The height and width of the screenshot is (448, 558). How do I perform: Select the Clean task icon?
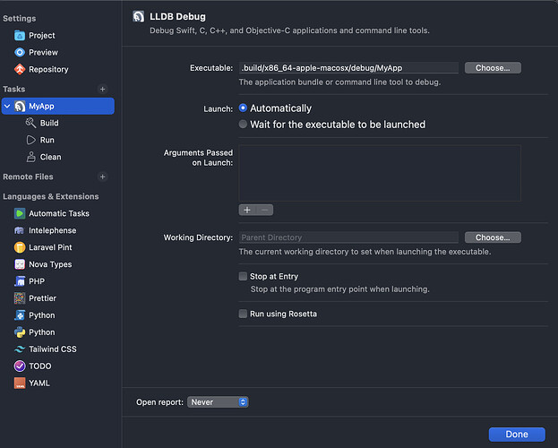pyautogui.click(x=31, y=157)
